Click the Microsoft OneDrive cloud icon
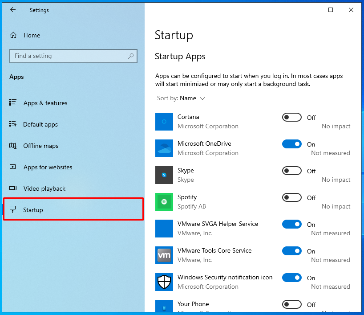Viewport: 364px width, 315px height. tap(164, 148)
